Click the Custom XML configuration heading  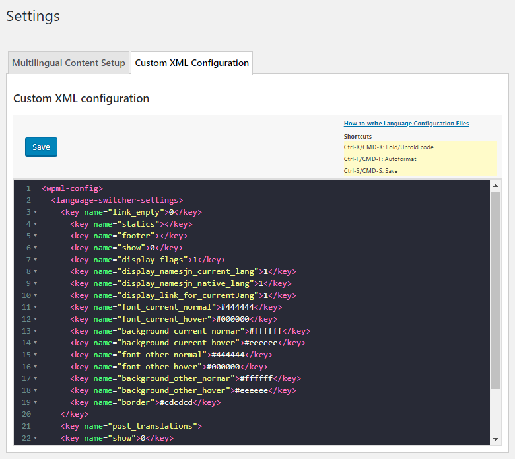pyautogui.click(x=81, y=98)
